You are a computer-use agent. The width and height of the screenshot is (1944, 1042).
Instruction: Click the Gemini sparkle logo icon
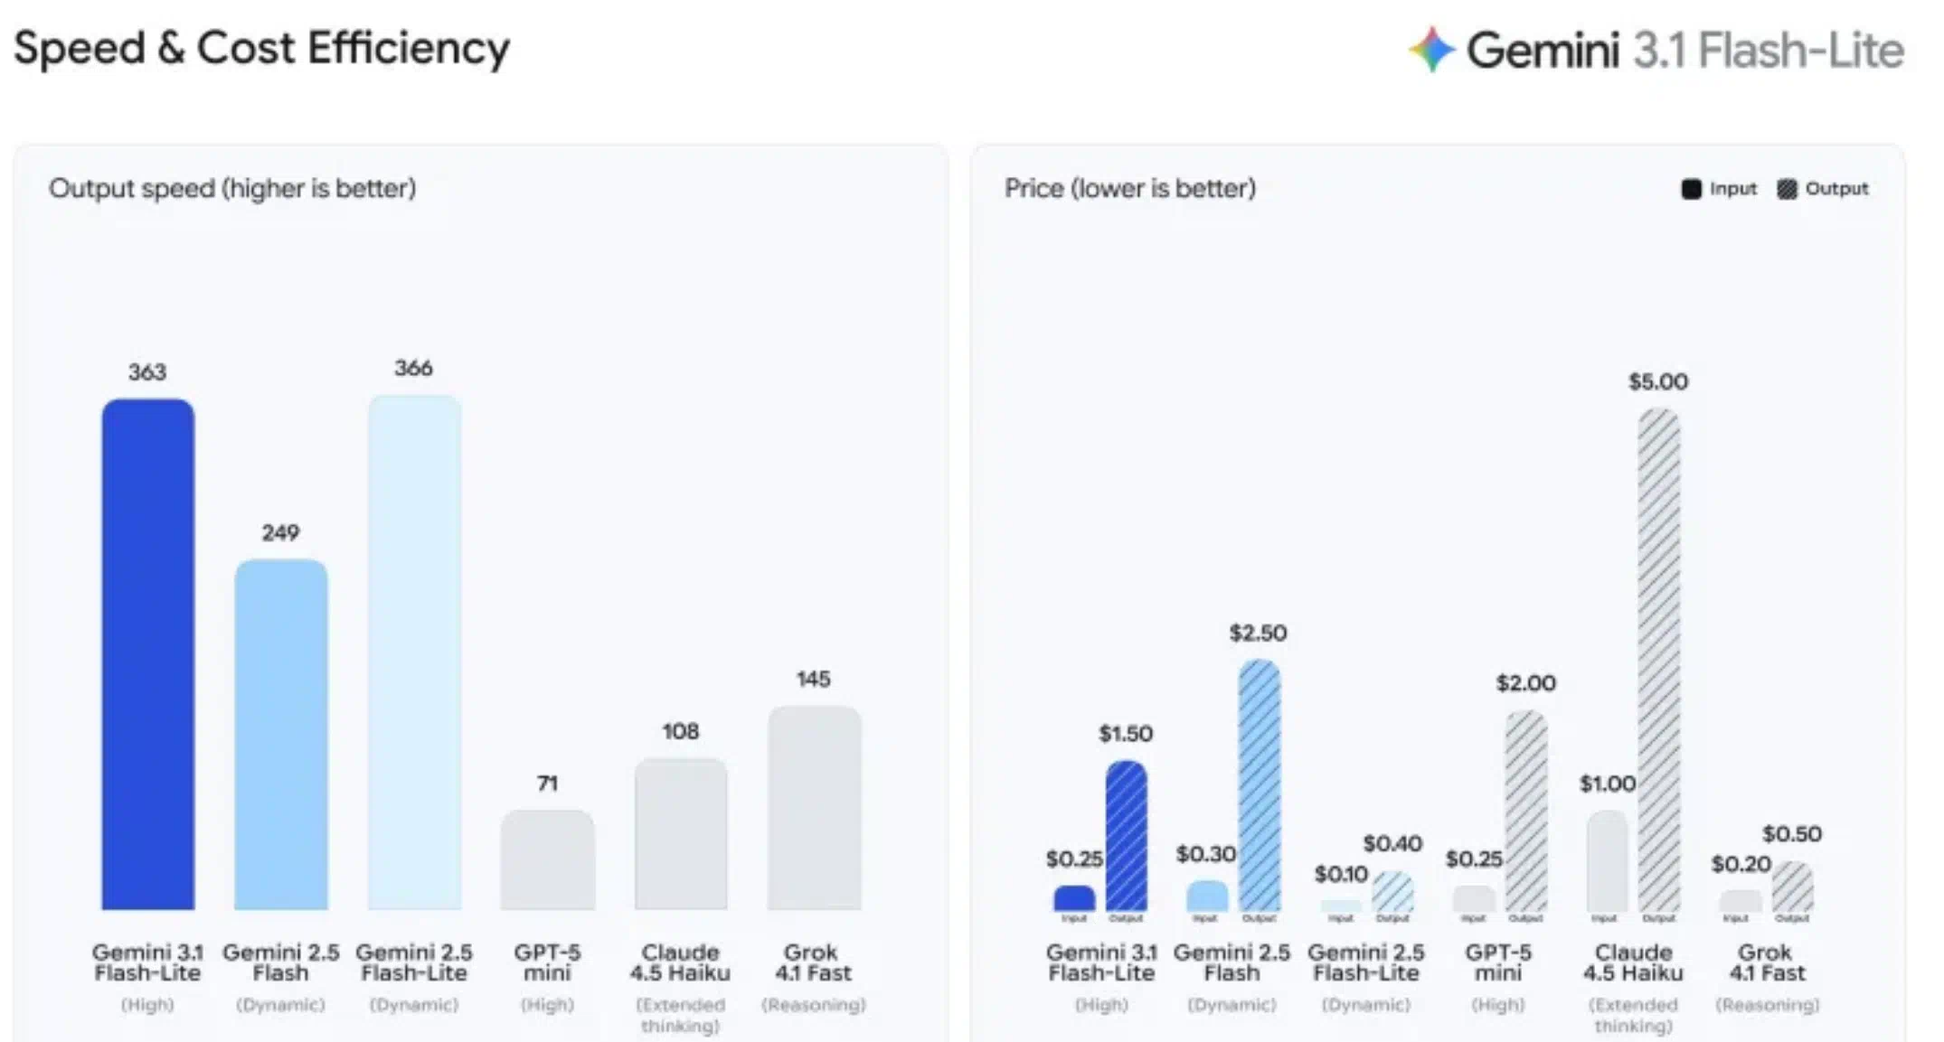1431,50
